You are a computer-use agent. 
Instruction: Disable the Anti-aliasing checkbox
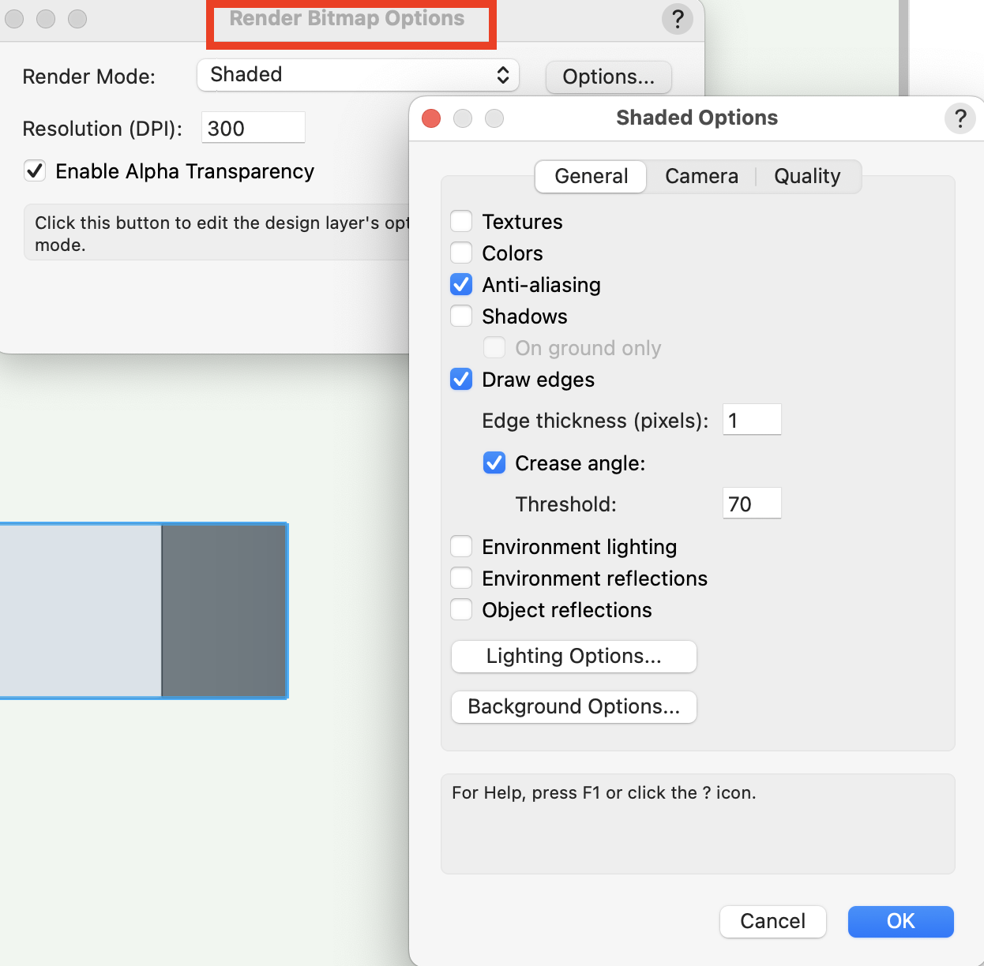pyautogui.click(x=461, y=285)
